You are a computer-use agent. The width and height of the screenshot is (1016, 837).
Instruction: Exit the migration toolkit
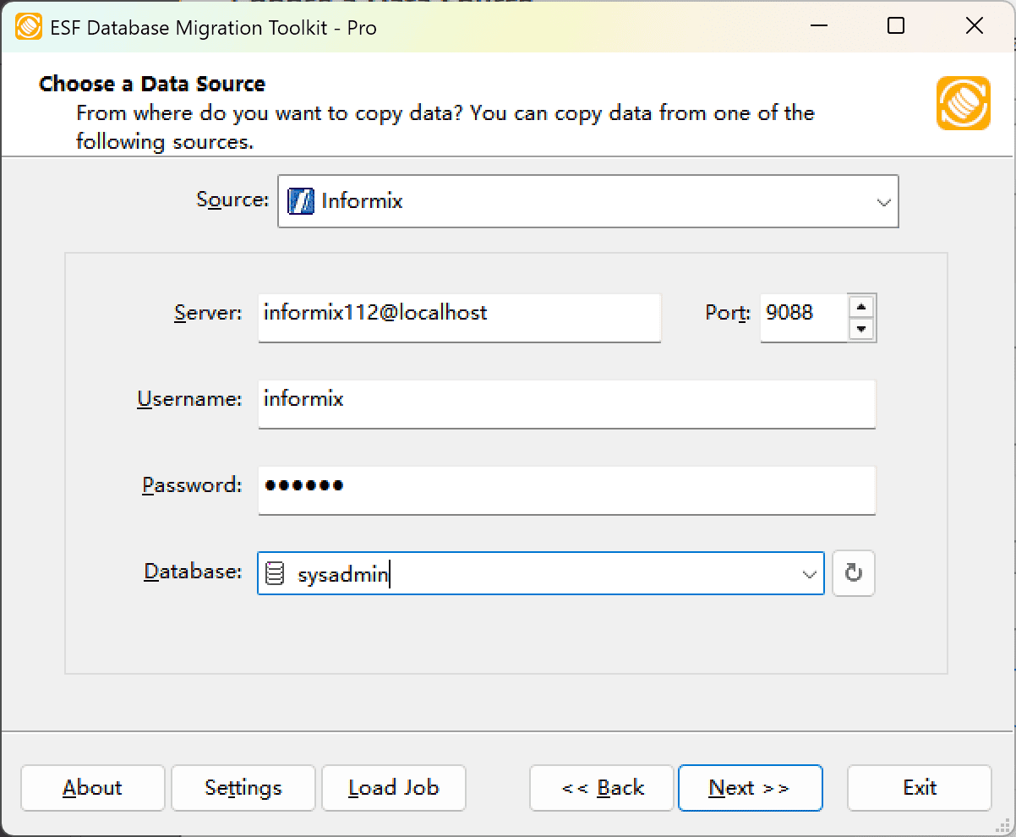[x=919, y=787]
